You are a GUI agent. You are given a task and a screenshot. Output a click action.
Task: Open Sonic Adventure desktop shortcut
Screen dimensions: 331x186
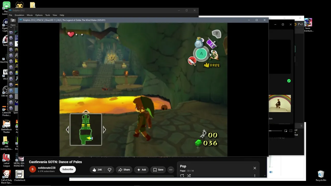click(308, 25)
